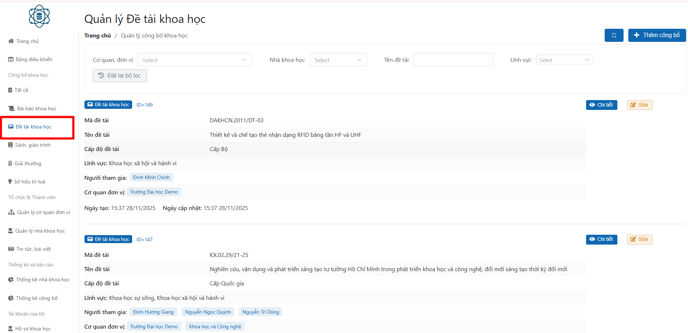688x333 pixels.
Task: Click the Trang chủ breadcrumb link
Action: 98,36
